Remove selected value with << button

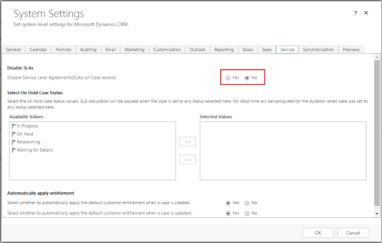pyautogui.click(x=187, y=159)
